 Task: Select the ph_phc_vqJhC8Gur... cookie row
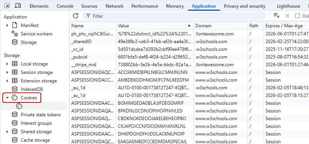[x=189, y=34]
